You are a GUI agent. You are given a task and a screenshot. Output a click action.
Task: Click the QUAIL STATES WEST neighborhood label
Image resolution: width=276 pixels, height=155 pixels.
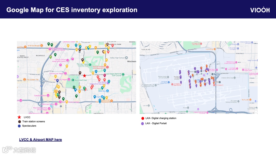pos(23,57)
